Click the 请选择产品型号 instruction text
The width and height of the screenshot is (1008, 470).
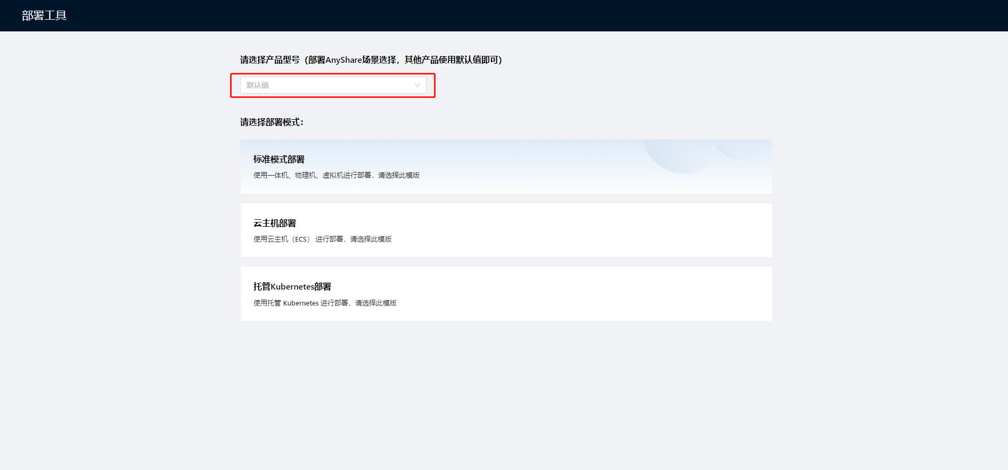tap(371, 60)
